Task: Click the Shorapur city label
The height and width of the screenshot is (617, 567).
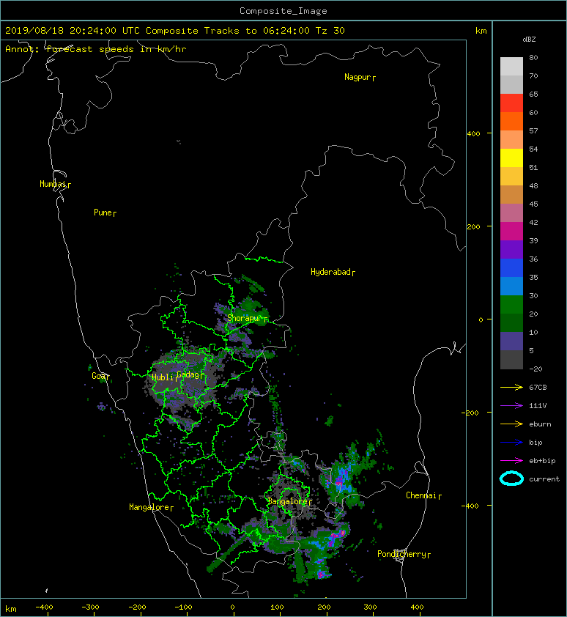Action: [x=245, y=318]
